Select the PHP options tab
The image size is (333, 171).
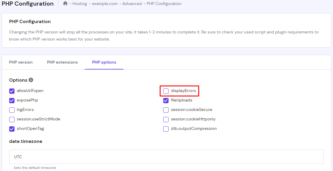pyautogui.click(x=104, y=62)
